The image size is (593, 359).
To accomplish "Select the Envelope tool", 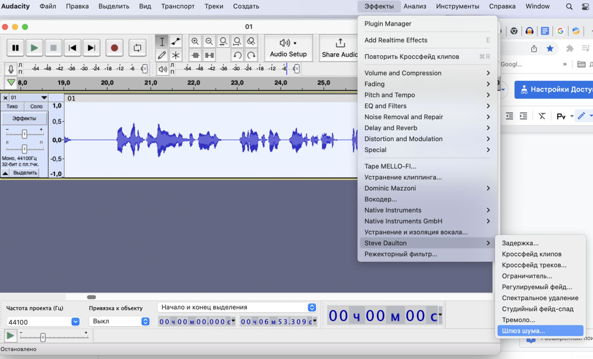I will click(175, 41).
